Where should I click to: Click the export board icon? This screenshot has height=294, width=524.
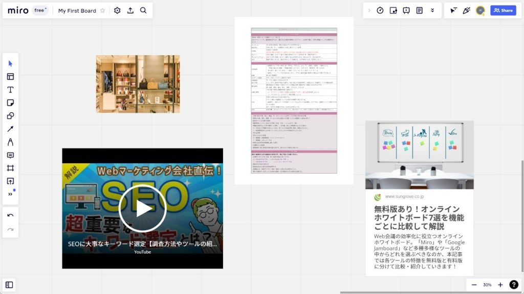point(130,10)
